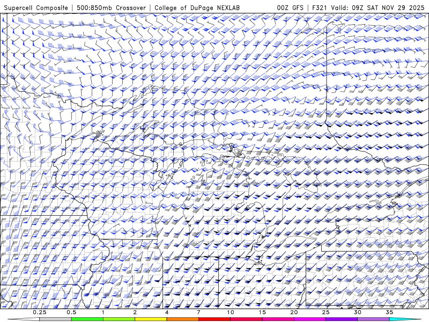This screenshot has width=429, height=322.
Task: Click the "2" color scale label
Action: 135,312
